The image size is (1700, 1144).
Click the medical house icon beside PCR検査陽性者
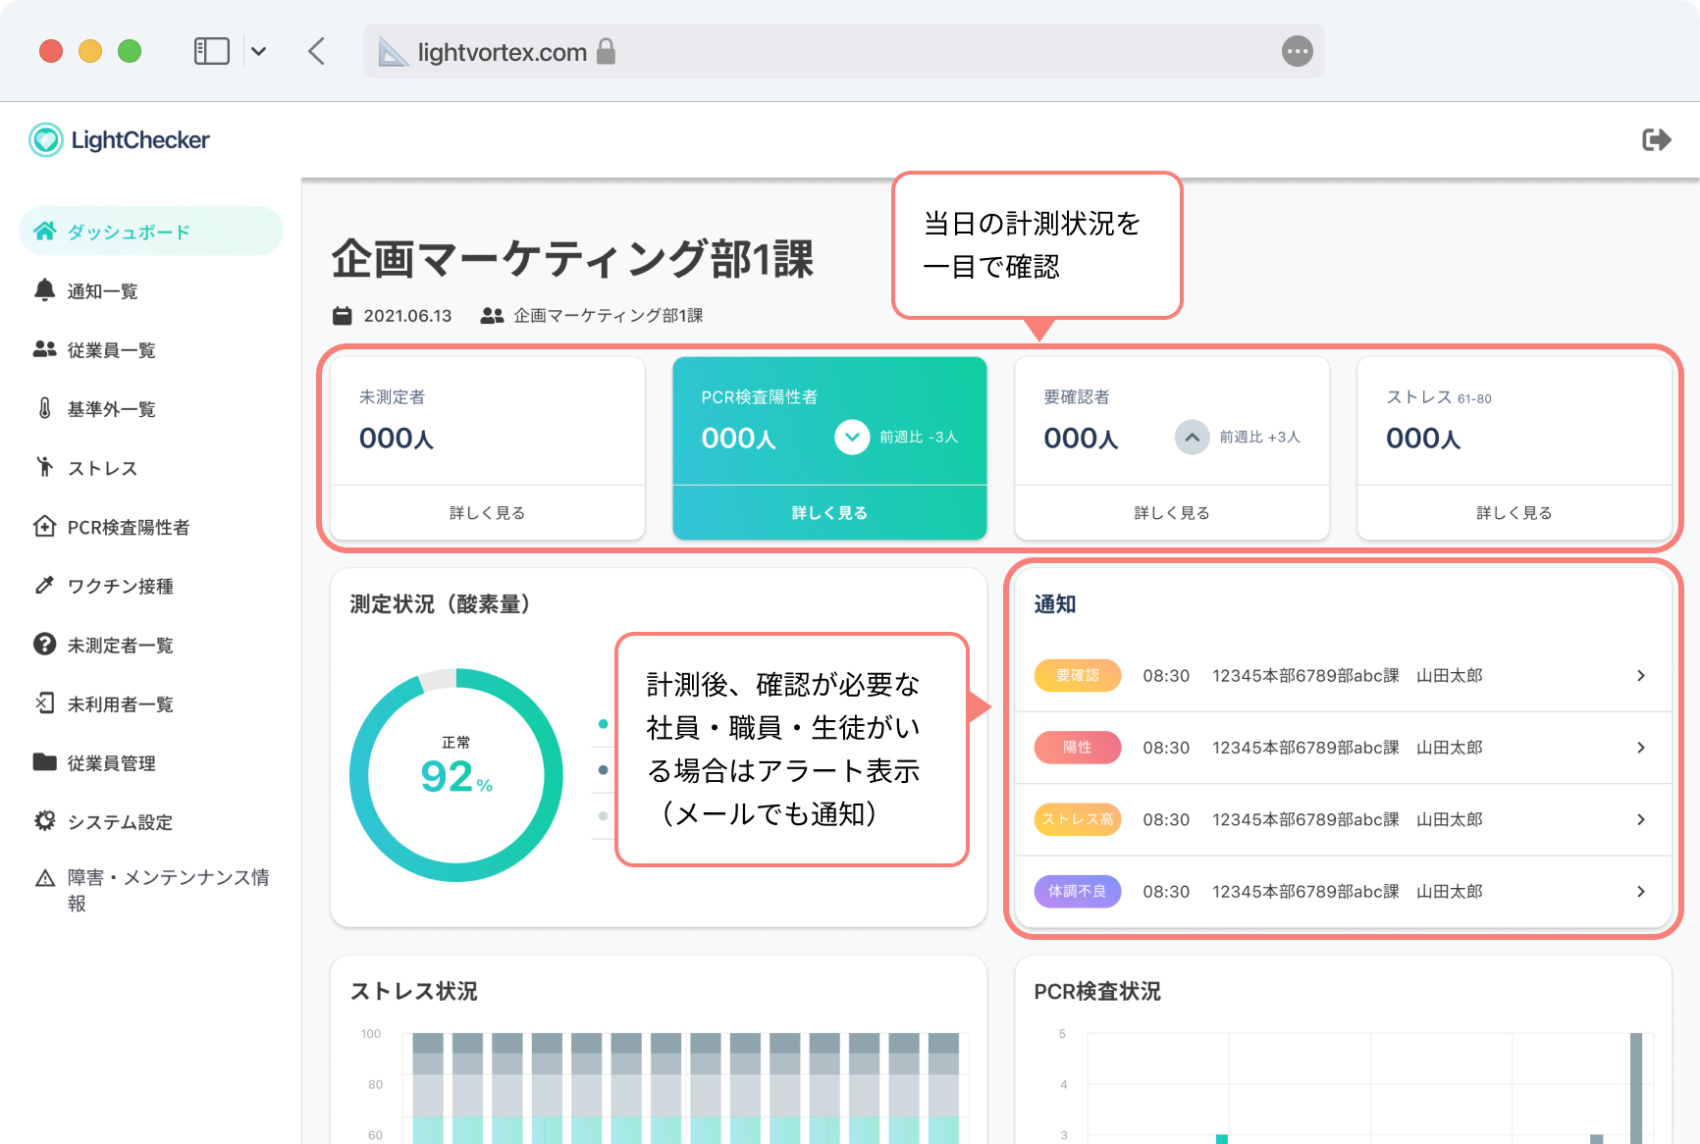[x=44, y=526]
